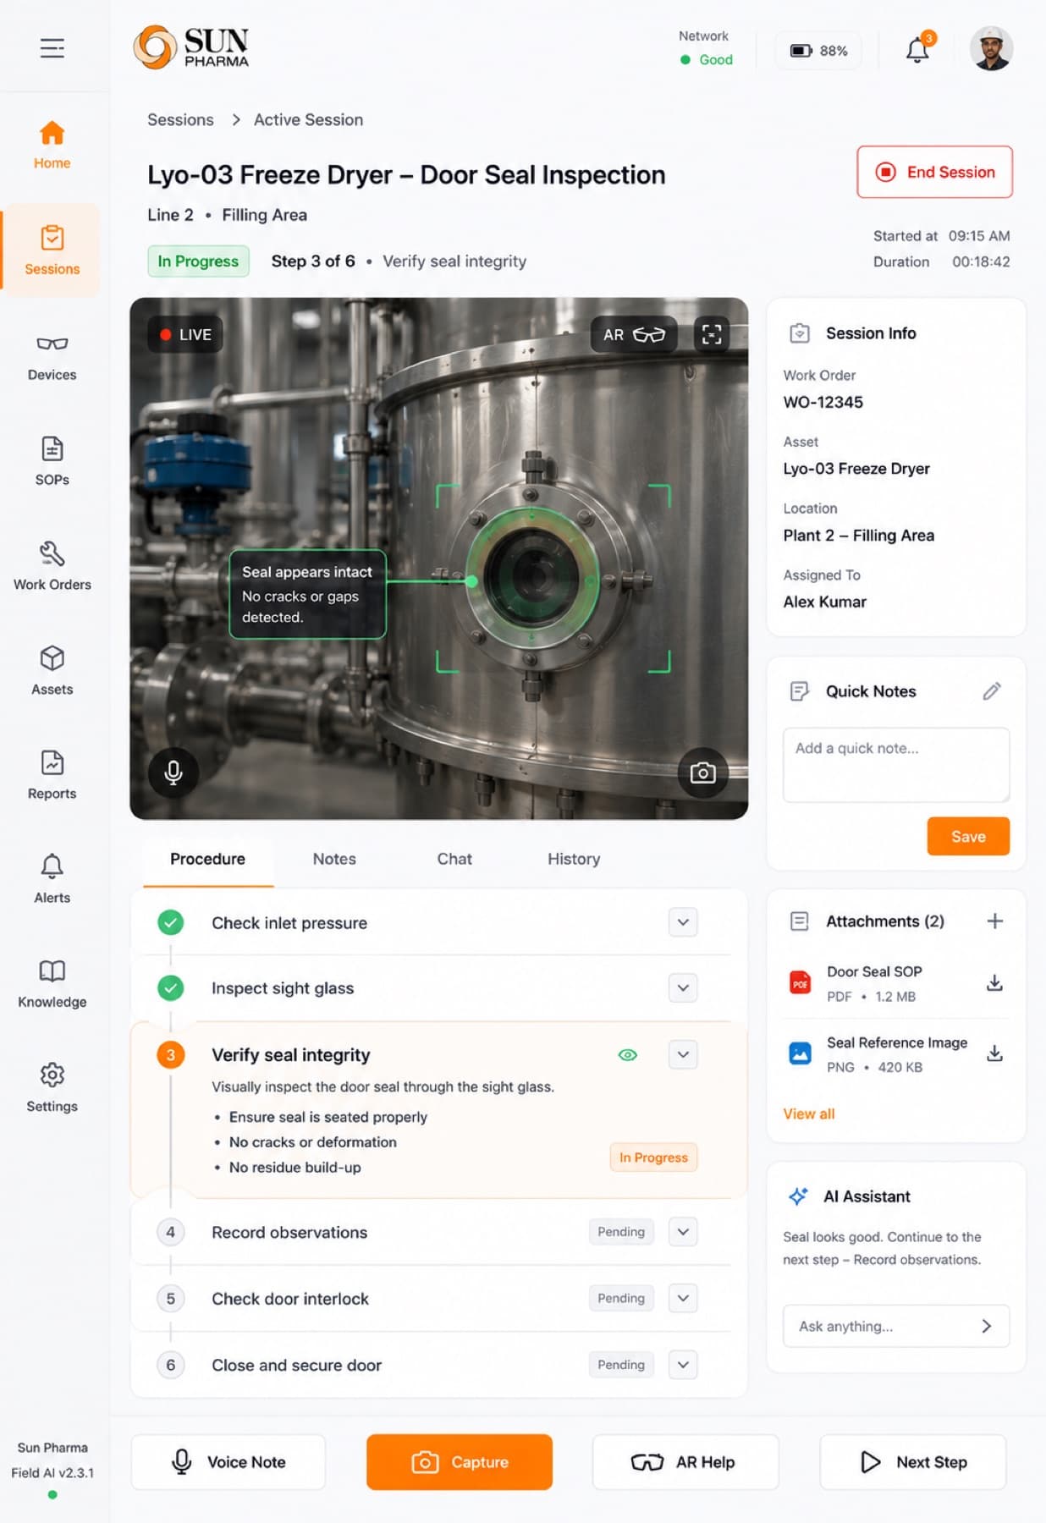Collapse Verify seal integrity step
The height and width of the screenshot is (1523, 1046).
(683, 1054)
